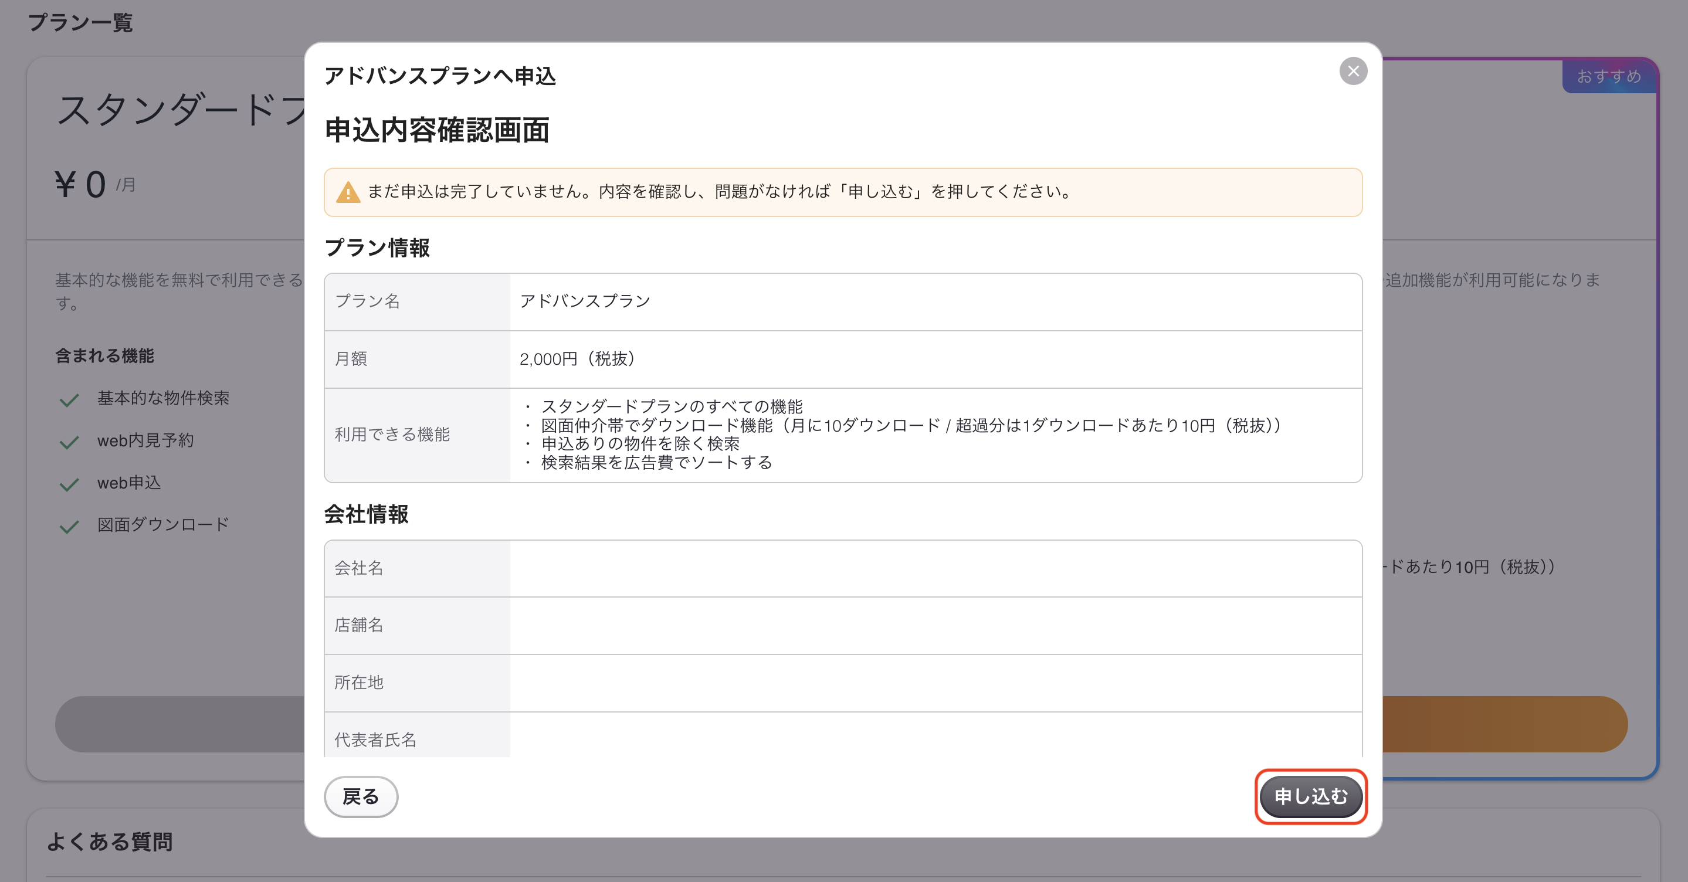Click the orange button on advanced plan card

tap(1505, 724)
